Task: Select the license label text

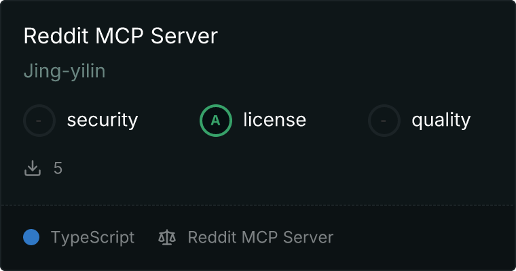Action: pos(275,119)
